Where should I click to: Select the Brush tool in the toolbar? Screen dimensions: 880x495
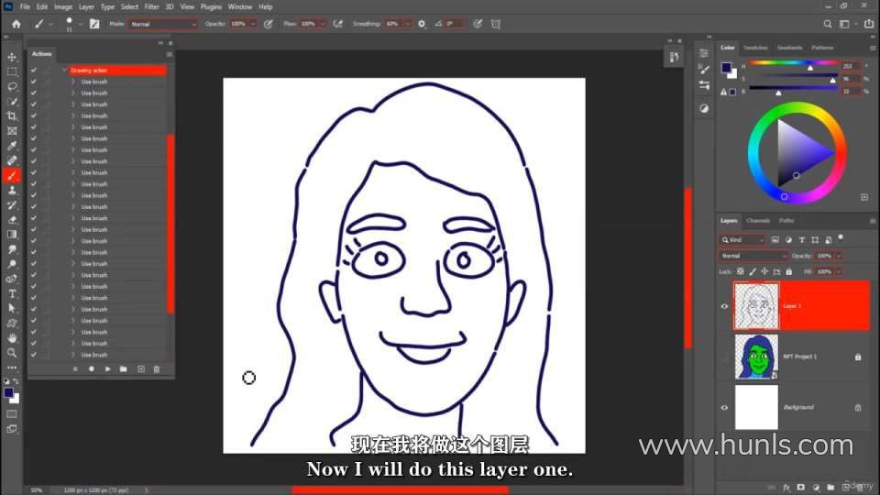pyautogui.click(x=12, y=175)
